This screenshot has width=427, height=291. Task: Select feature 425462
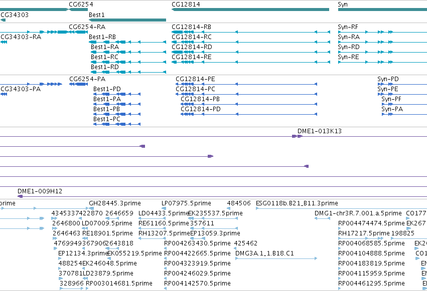pyautogui.click(x=246, y=243)
